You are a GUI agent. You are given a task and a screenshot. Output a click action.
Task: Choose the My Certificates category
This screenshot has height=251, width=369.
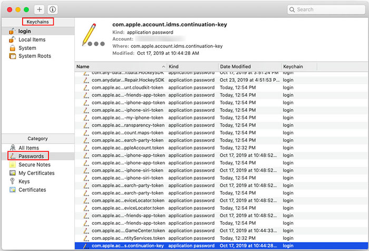click(38, 173)
